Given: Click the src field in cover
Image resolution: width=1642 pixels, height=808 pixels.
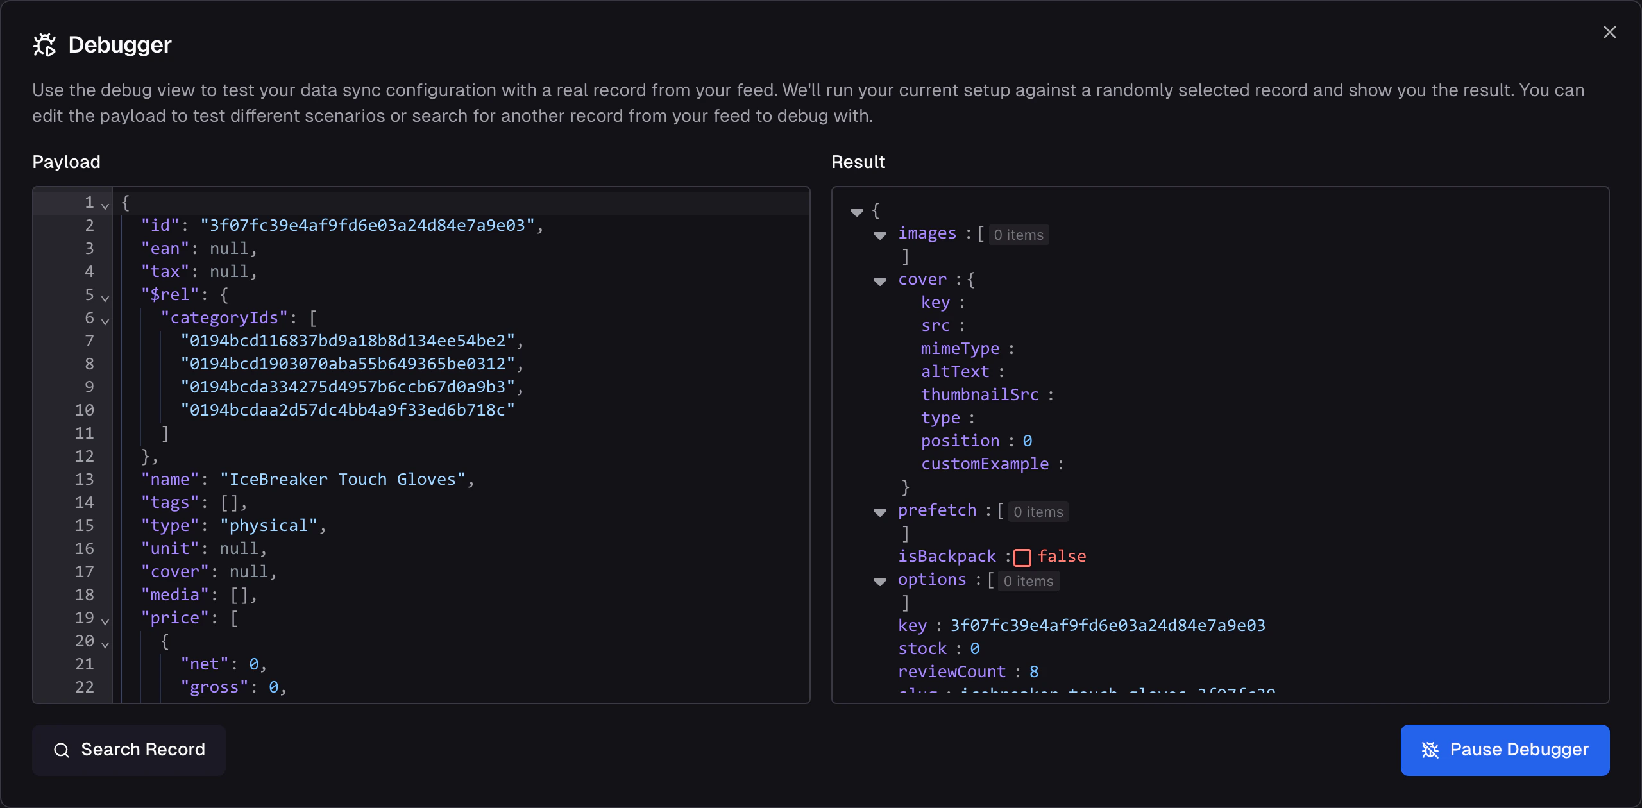Looking at the screenshot, I should click(935, 326).
